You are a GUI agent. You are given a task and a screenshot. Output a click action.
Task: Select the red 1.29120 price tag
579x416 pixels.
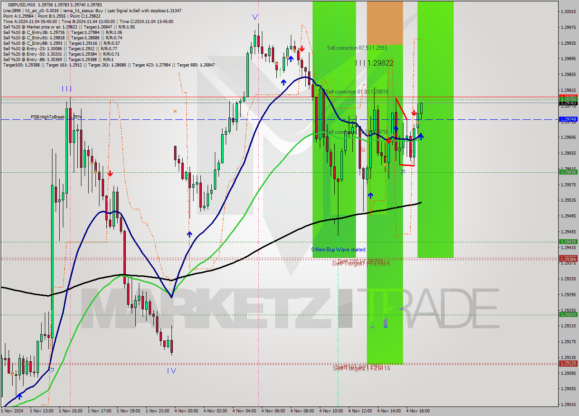pos(568,363)
